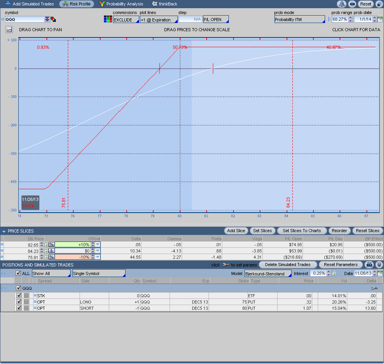The image size is (384, 364).
Task: Open the thinkBack tab
Action: pyautogui.click(x=165, y=4)
